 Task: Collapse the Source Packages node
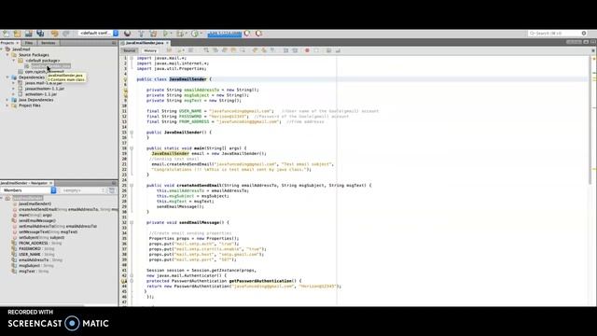(x=7, y=55)
